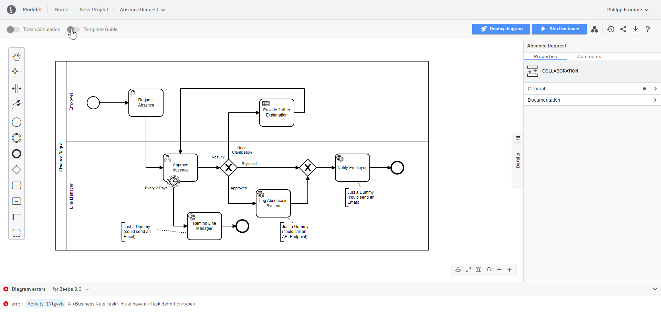The width and height of the screenshot is (661, 312).
Task: Create a start event from the palette
Action: 16,122
